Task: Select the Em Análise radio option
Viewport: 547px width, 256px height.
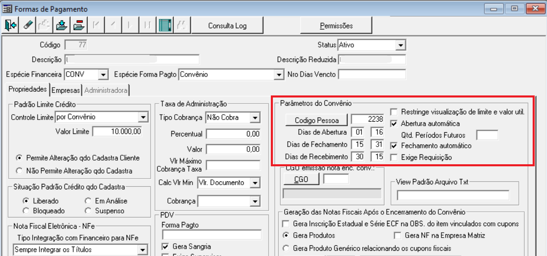Action: coord(87,201)
